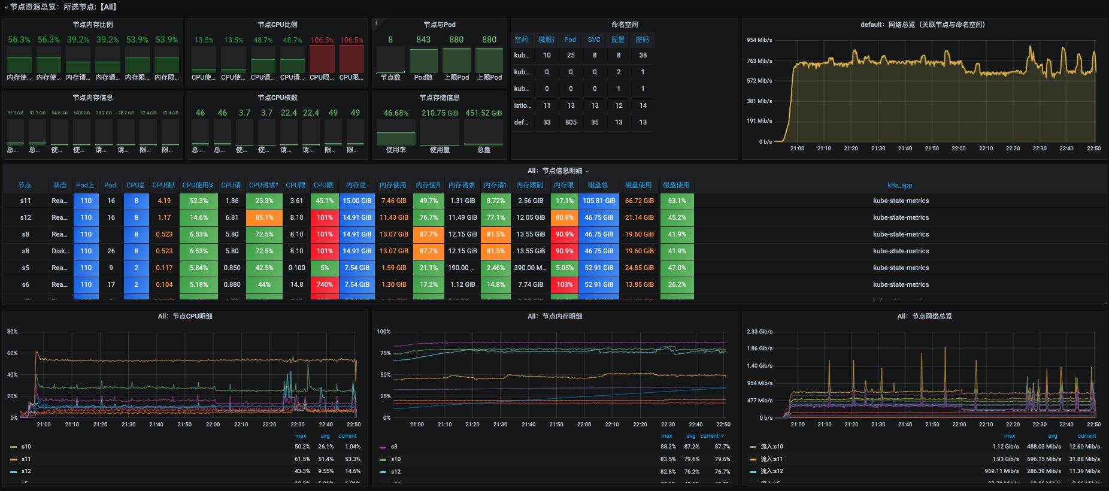Click the info icon on 节点与Pod panel
Viewport: 1109px width, 491px height.
tap(376, 23)
